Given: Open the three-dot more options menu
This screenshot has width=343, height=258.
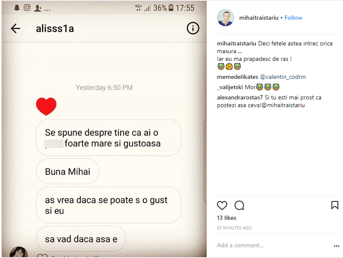Looking at the screenshot, I should 337,246.
